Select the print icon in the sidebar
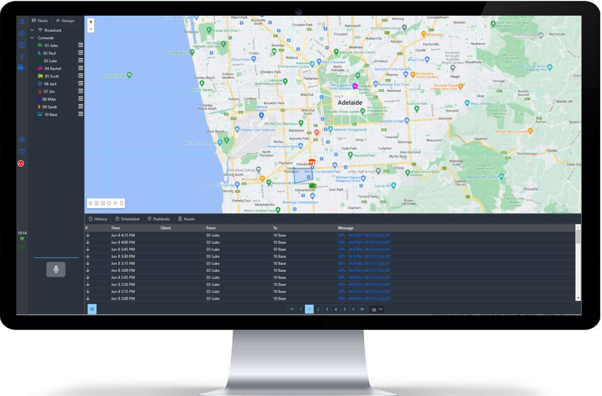The width and height of the screenshot is (602, 396). click(21, 68)
